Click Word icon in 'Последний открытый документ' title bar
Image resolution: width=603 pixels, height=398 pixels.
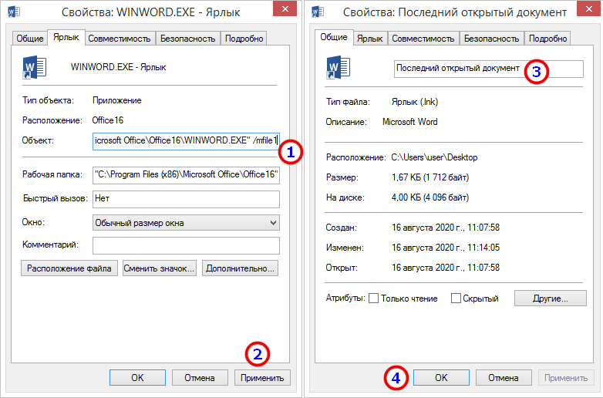(318, 12)
